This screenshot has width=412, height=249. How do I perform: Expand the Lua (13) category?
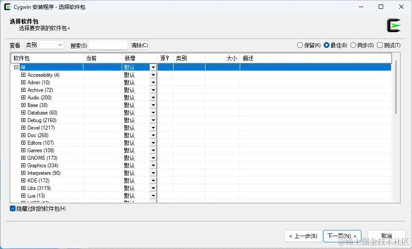[x=24, y=195]
